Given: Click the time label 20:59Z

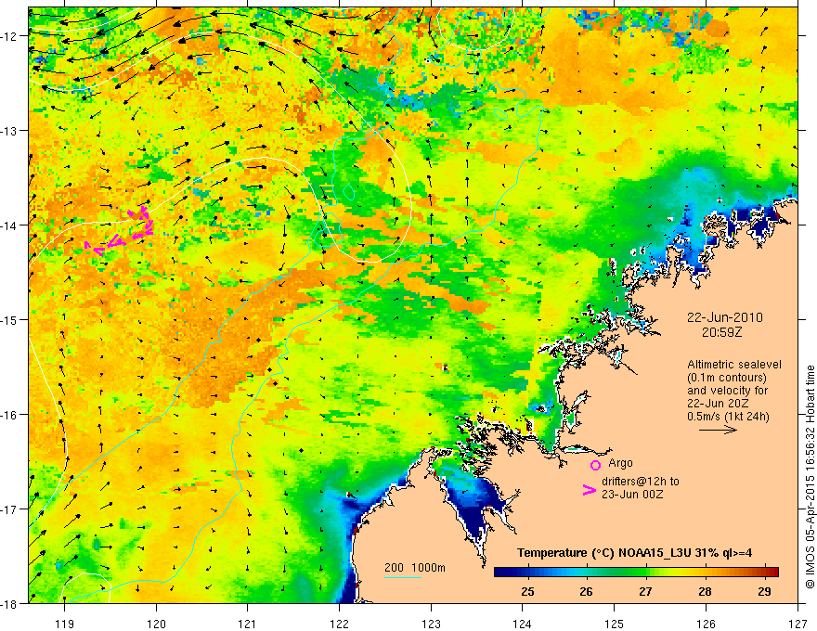Looking at the screenshot, I should [x=721, y=332].
